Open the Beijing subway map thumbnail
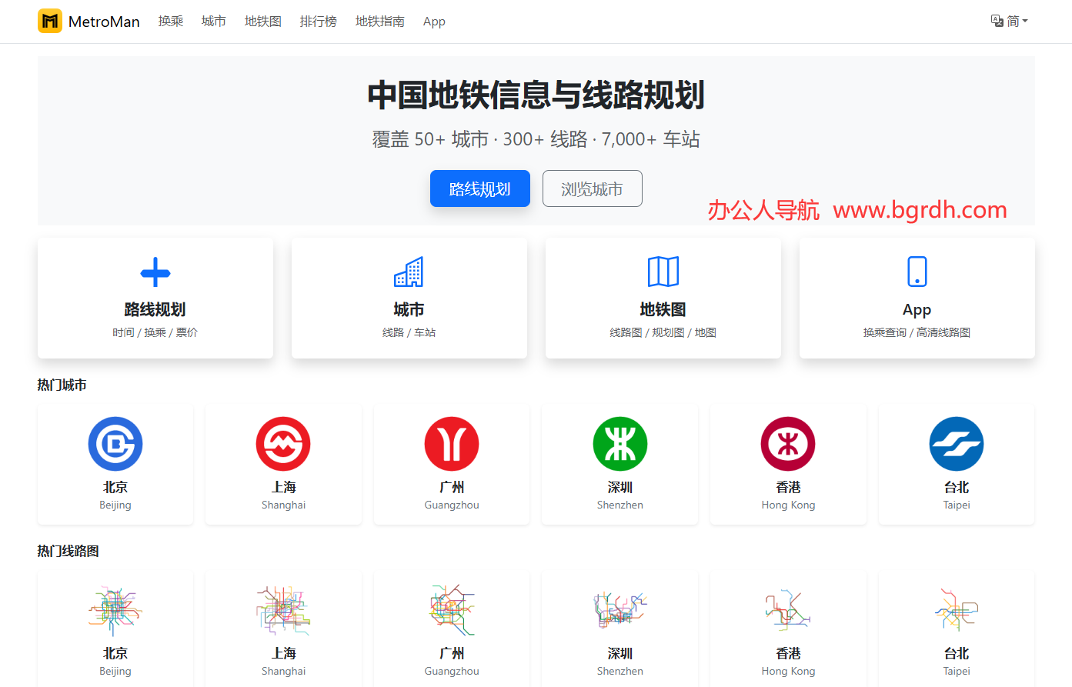Image resolution: width=1072 pixels, height=687 pixels. 115,611
